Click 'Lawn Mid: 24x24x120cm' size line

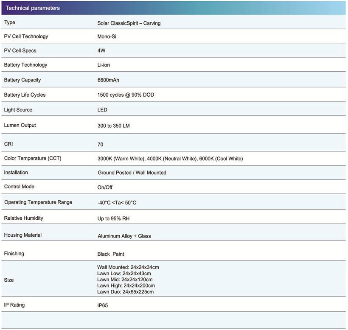coord(125,280)
